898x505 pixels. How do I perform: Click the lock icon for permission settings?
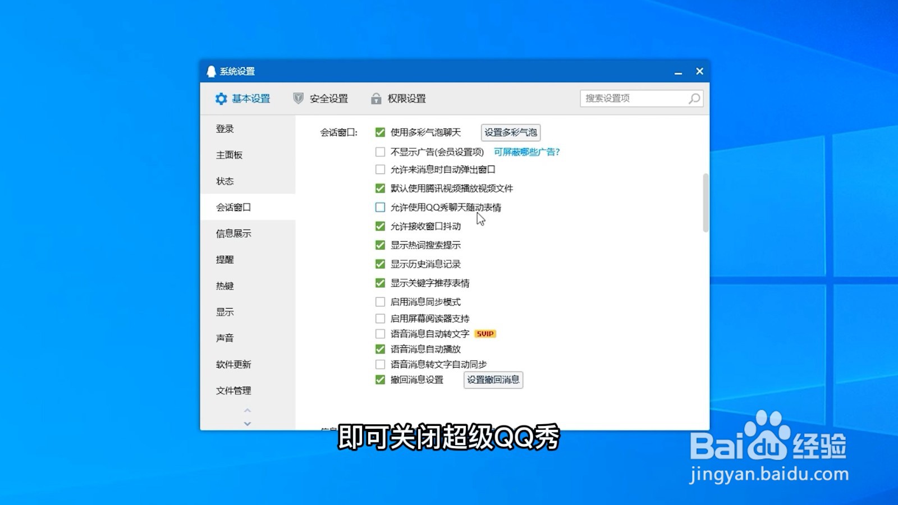[x=376, y=99]
